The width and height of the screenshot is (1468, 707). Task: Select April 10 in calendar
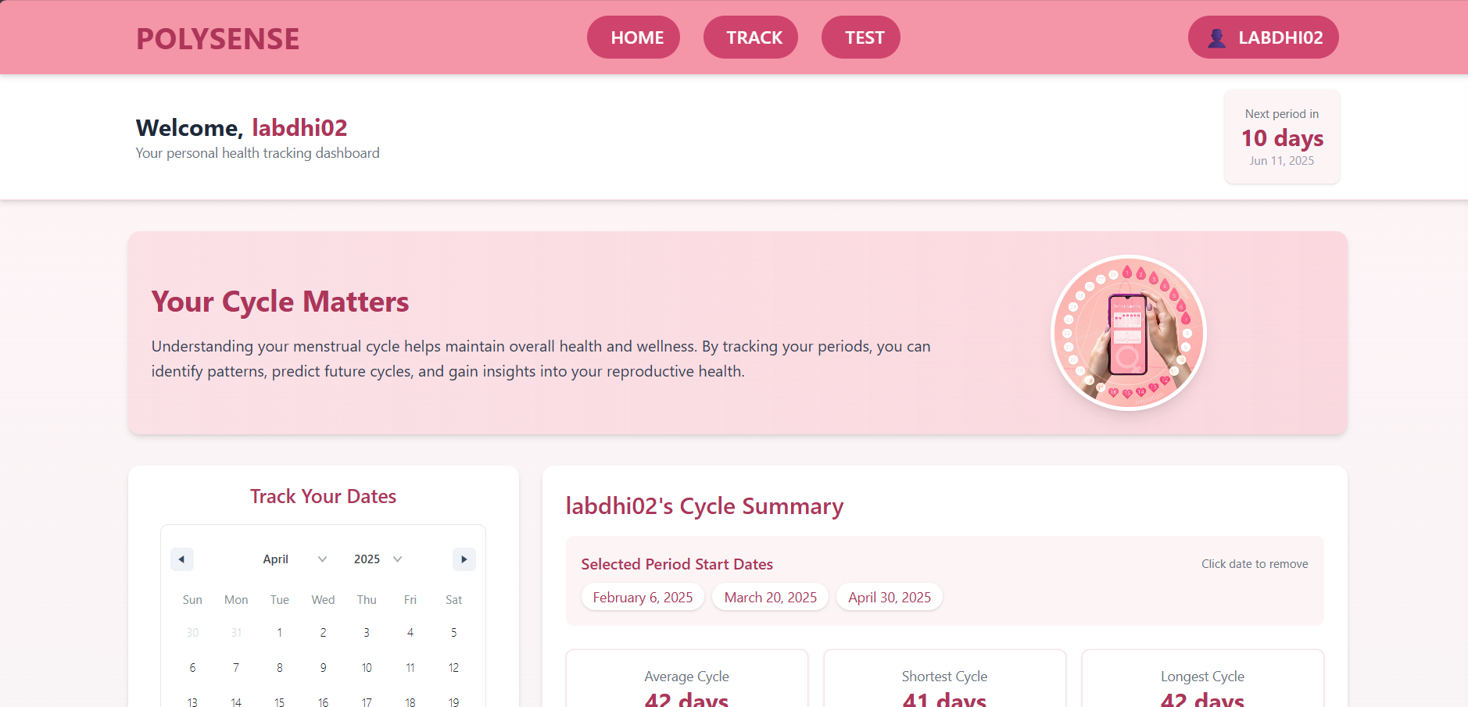tap(367, 668)
